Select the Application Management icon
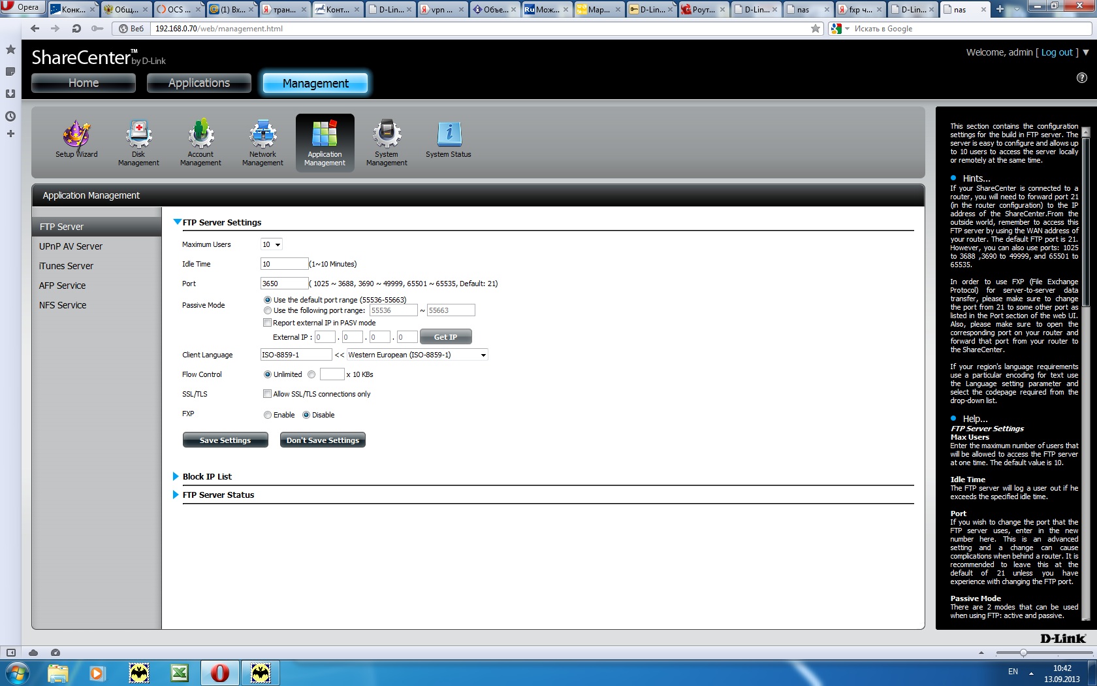This screenshot has height=686, width=1097. pos(325,143)
